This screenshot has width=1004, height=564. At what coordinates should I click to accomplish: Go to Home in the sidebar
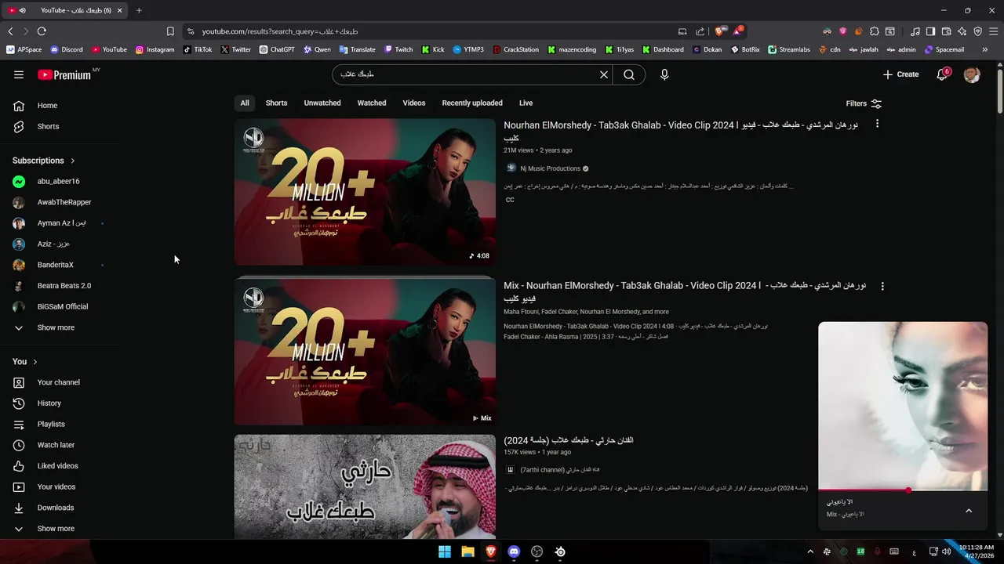coord(47,106)
